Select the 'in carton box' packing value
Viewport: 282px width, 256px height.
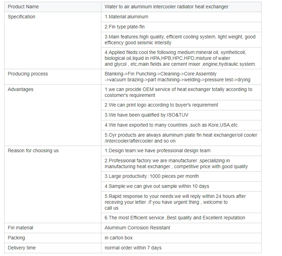pyautogui.click(x=118, y=238)
